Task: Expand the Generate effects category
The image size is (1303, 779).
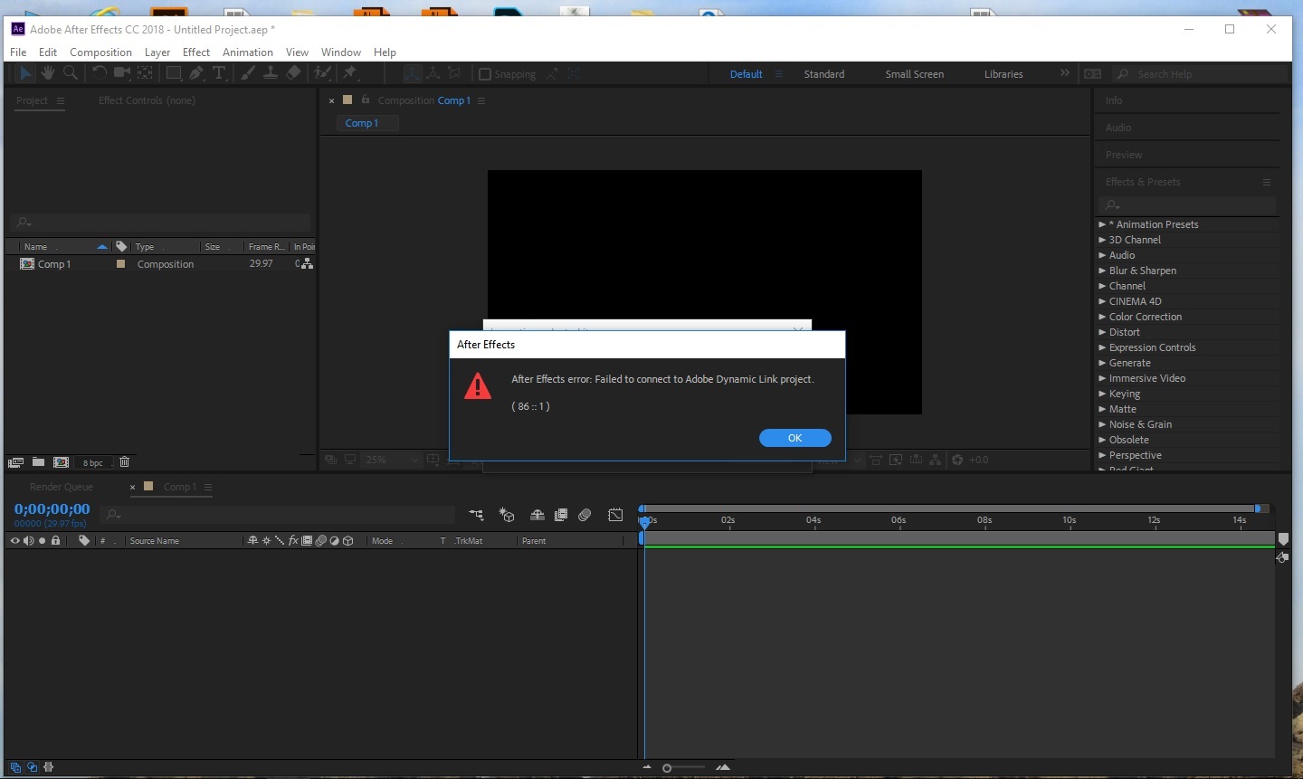Action: click(1102, 363)
